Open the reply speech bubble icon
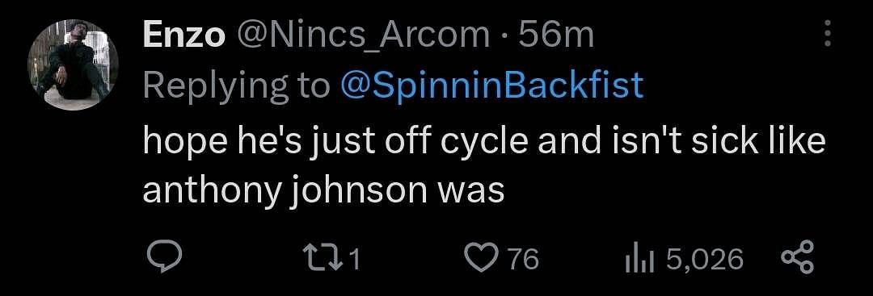Screen dimensions: 873x296 coord(163,259)
